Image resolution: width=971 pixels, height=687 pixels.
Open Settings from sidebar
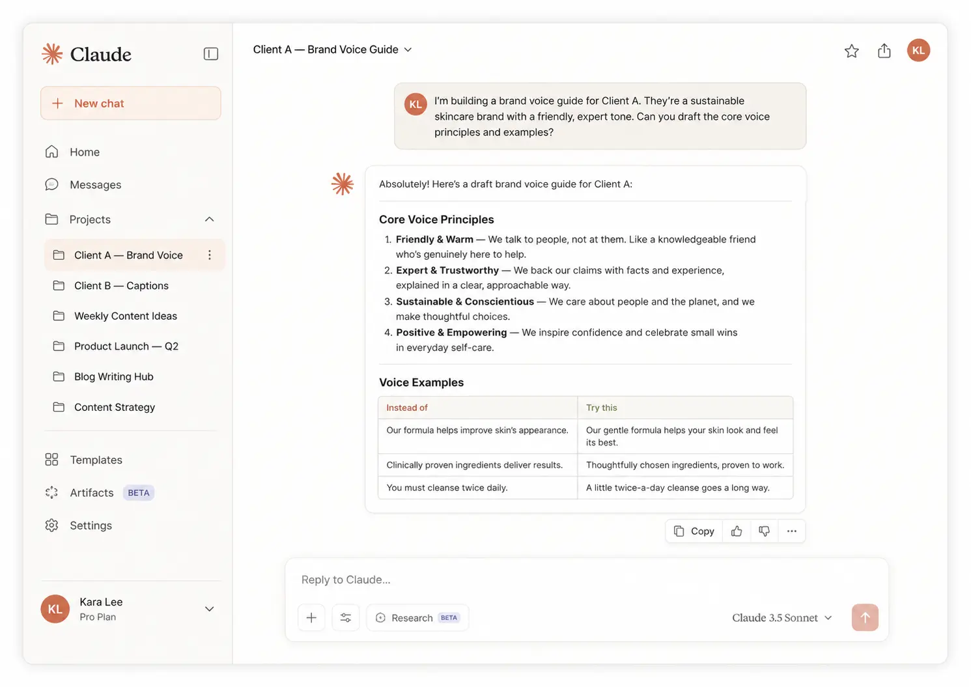click(x=91, y=526)
